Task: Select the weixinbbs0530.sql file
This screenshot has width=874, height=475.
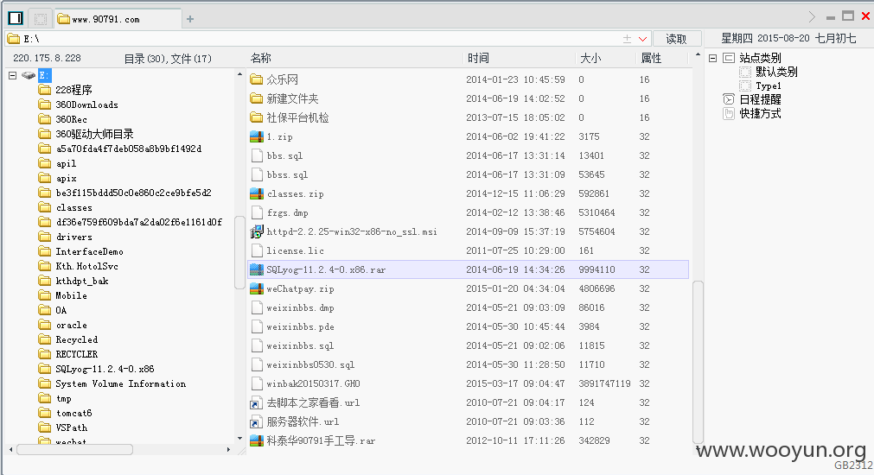Action: [310, 364]
